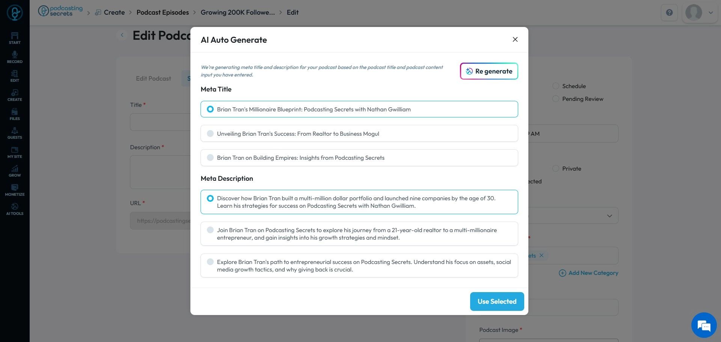Open the Record section in sidebar
This screenshot has height=342, width=721.
pyautogui.click(x=15, y=57)
